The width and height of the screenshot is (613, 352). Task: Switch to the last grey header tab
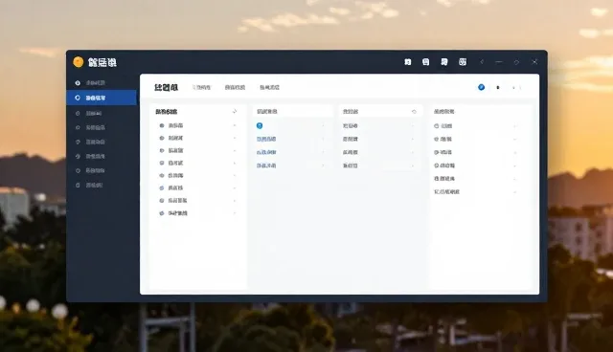coord(269,87)
